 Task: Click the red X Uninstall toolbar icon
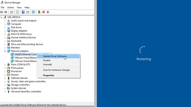(x=43, y=12)
